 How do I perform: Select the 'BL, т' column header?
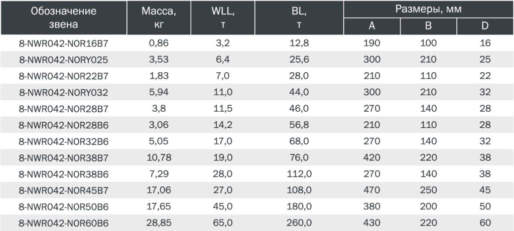299,18
